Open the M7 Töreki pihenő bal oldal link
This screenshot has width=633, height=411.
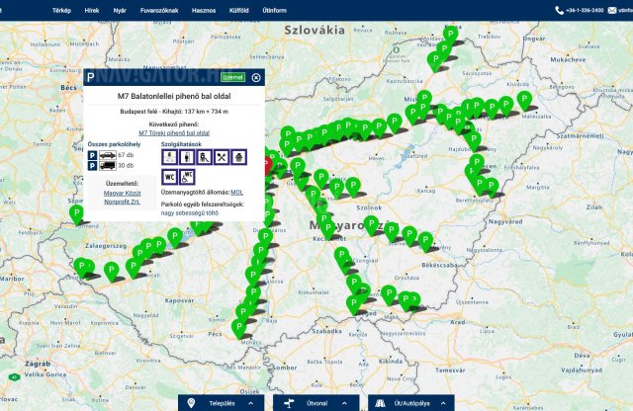point(174,131)
